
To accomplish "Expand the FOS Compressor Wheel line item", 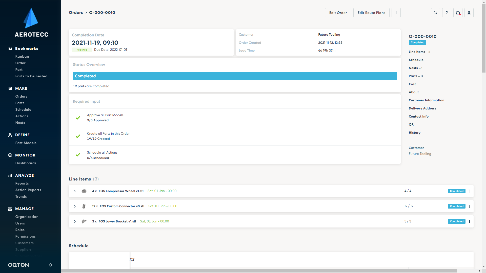I will pos(75,191).
